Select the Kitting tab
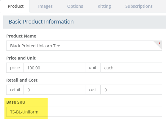The height and width of the screenshot is (123, 166). coord(104,6)
